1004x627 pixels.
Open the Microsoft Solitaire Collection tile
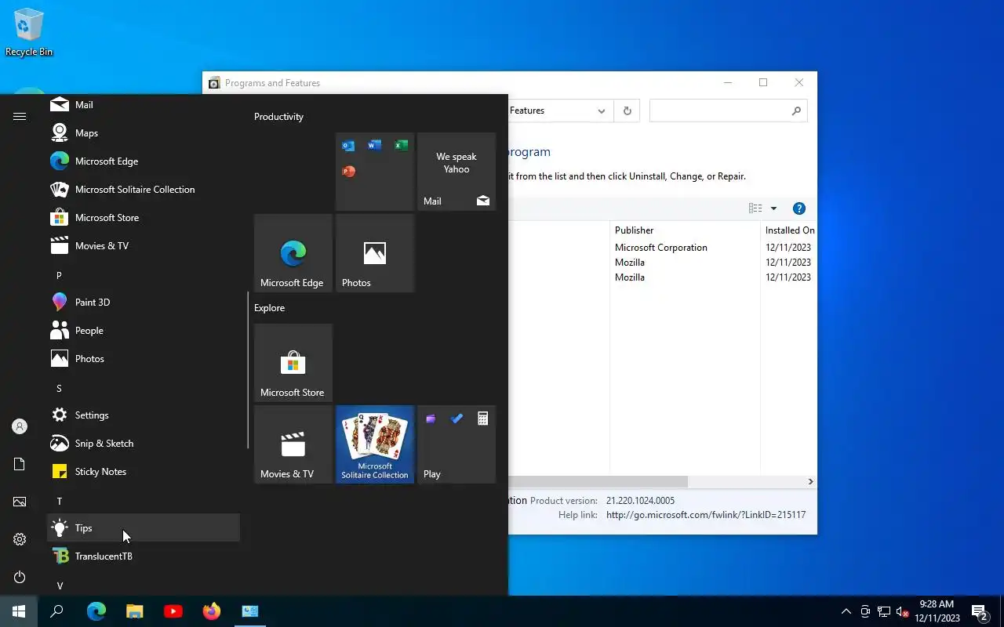375,444
